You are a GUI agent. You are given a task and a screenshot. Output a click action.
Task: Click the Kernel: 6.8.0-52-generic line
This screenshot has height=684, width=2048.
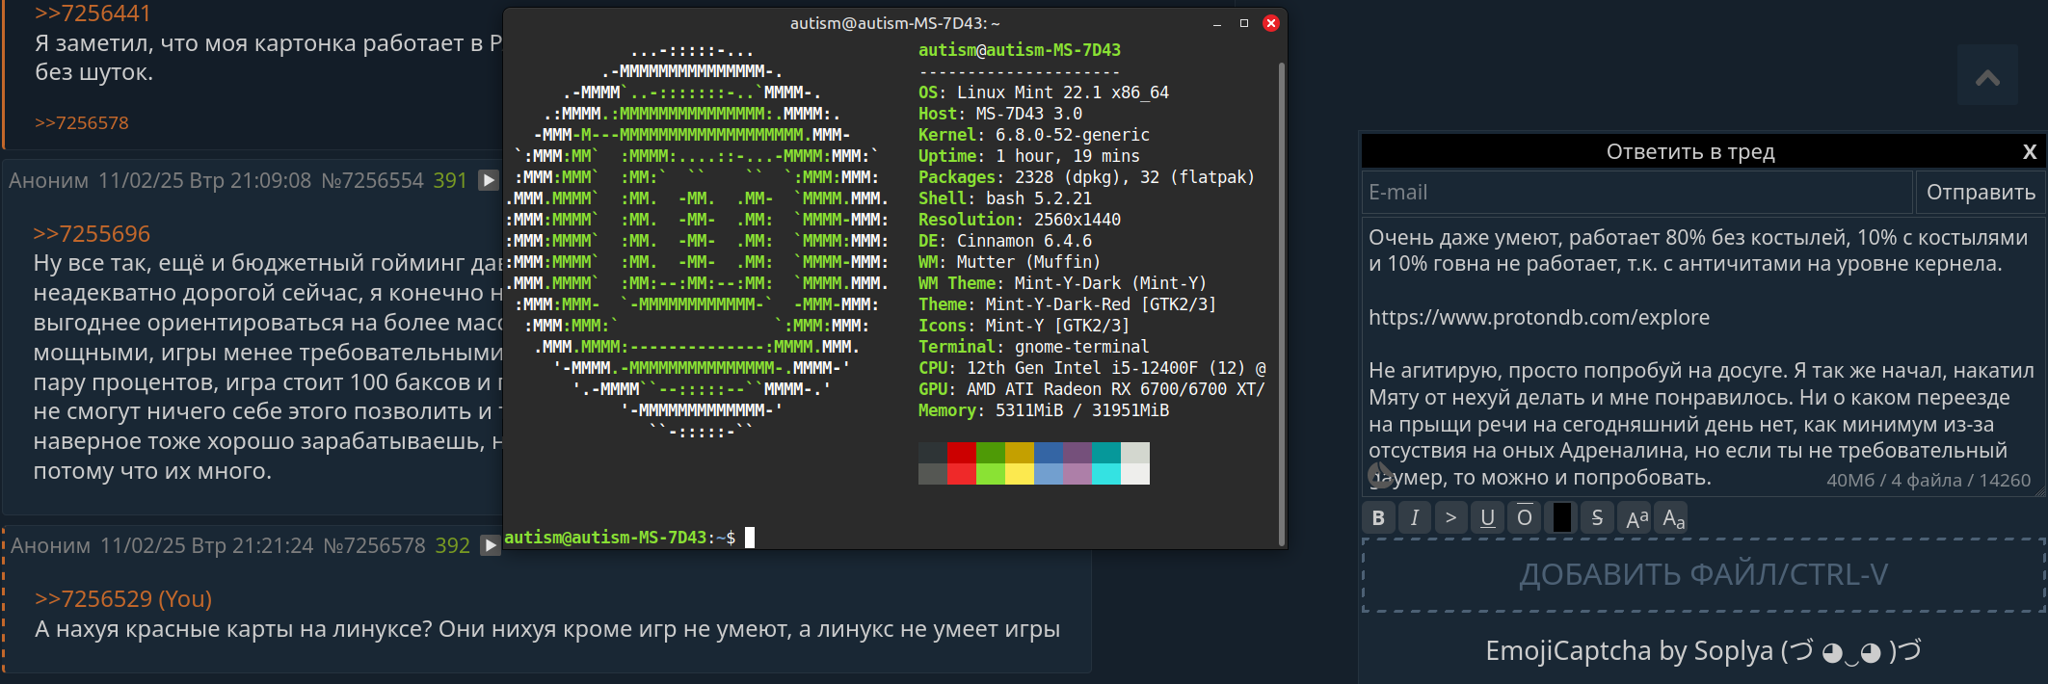(x=1034, y=135)
